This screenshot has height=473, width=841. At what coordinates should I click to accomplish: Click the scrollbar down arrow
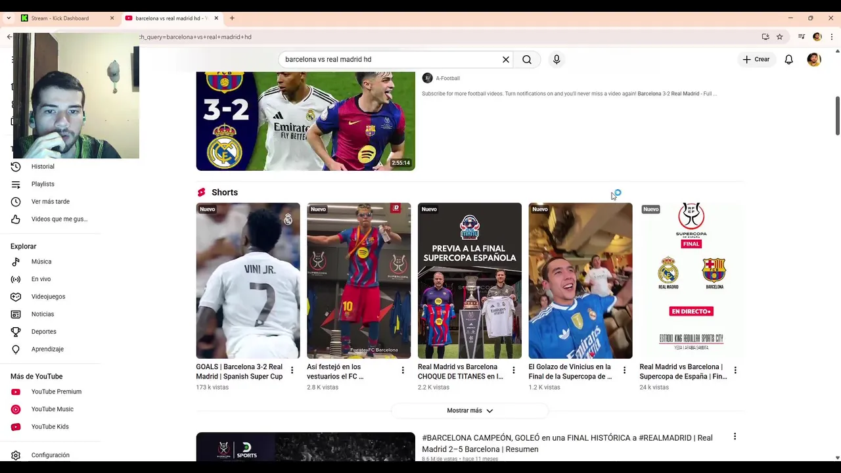point(837,457)
